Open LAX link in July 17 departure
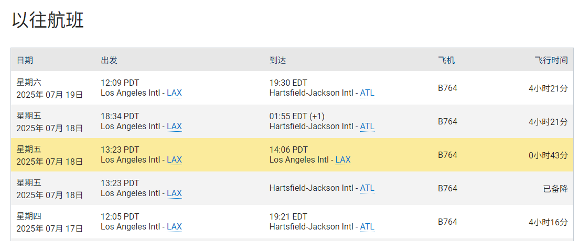The image size is (579, 241). (x=174, y=227)
